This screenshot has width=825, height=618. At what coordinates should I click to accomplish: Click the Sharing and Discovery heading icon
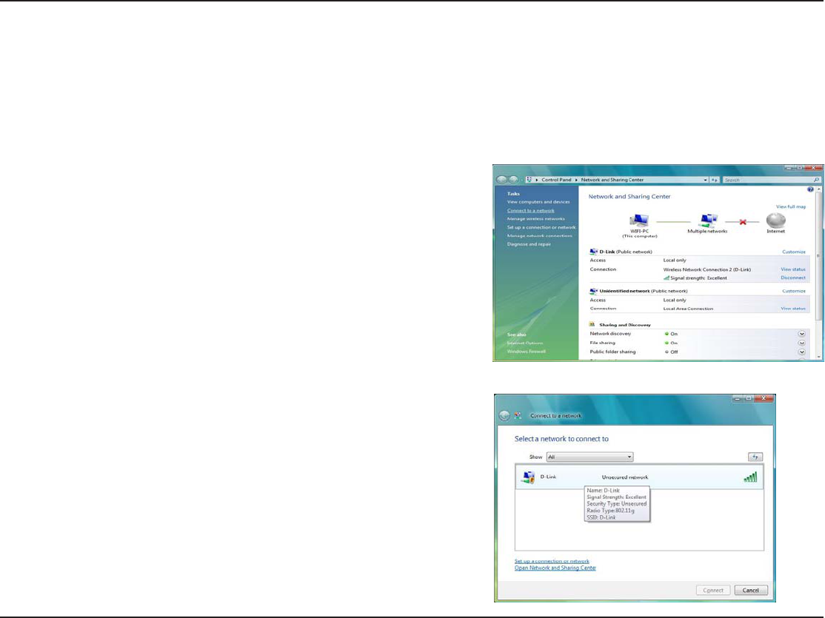(x=592, y=324)
